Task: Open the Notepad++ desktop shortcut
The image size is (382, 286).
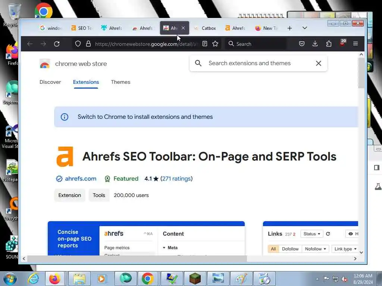Action: coord(11,170)
